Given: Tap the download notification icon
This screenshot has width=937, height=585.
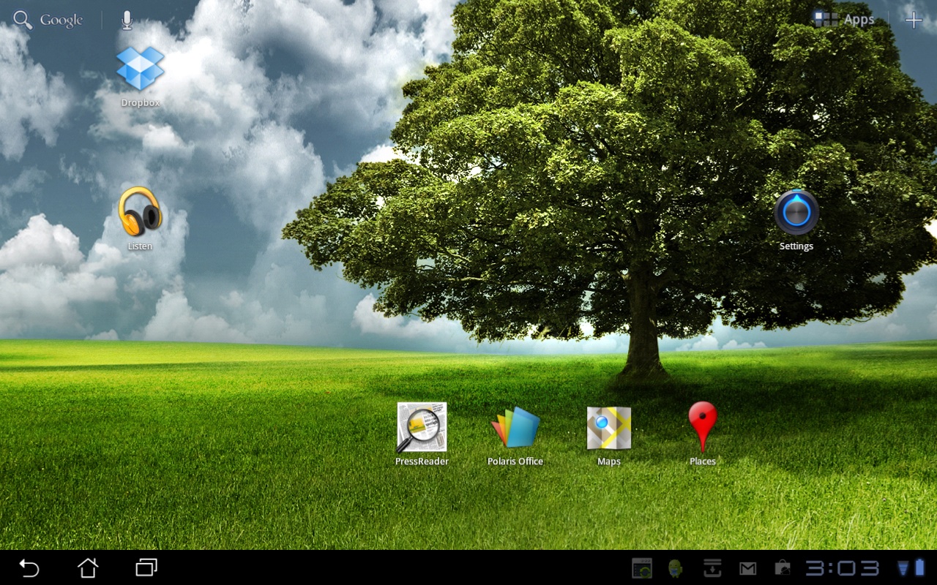Looking at the screenshot, I should pos(712,568).
